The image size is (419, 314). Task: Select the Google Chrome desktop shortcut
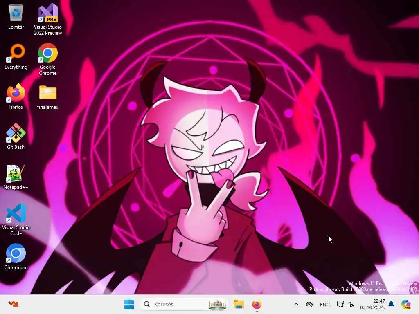(47, 59)
